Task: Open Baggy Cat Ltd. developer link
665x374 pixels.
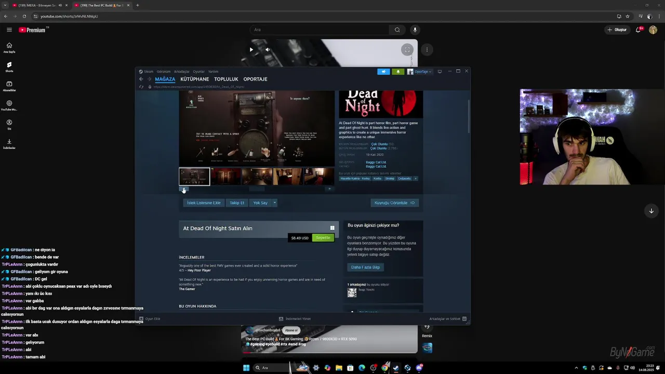Action: pos(376,162)
